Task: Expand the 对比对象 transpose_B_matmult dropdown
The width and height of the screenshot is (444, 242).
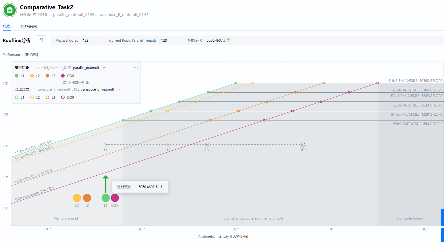Action: pyautogui.click(x=119, y=89)
